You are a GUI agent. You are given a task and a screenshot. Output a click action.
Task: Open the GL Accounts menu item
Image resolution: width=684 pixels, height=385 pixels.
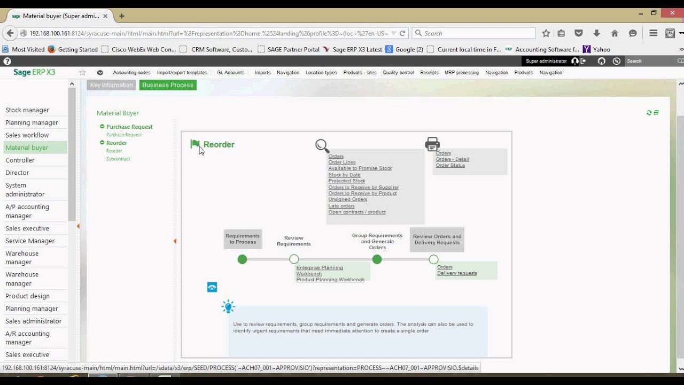pos(230,73)
